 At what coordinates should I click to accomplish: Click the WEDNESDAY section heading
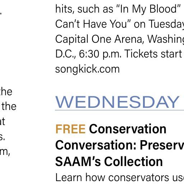pos(117,102)
